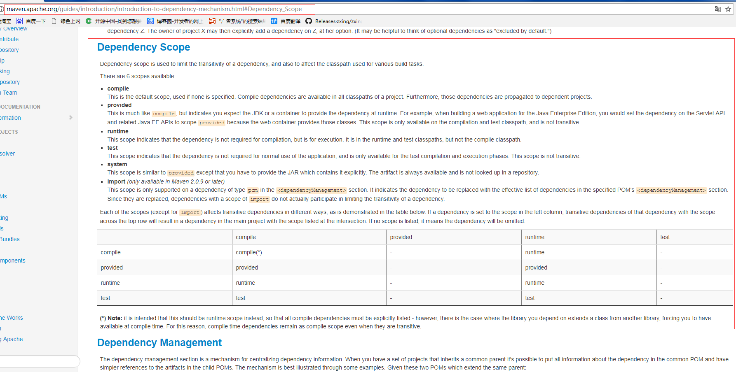
Task: Click the bold 'import' scope term in list
Action: [116, 181]
